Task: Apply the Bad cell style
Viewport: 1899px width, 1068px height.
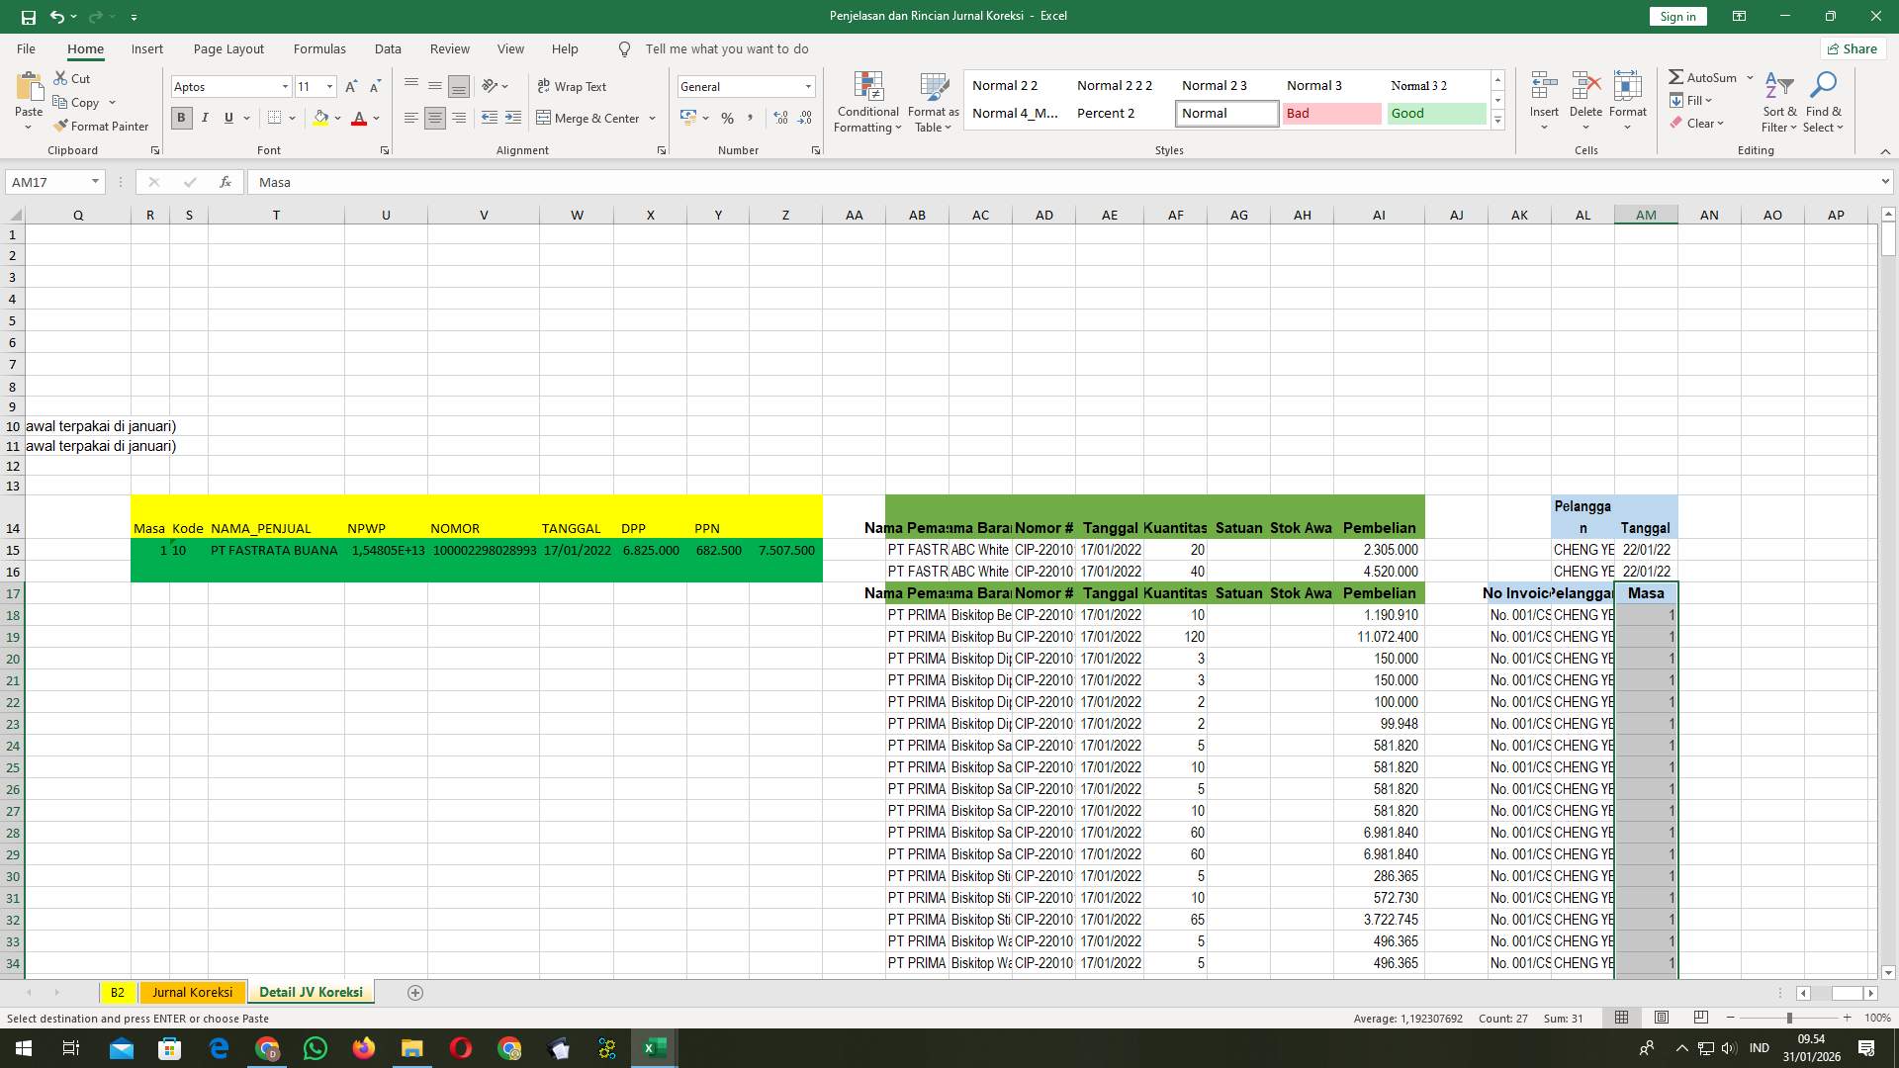Action: pos(1331,113)
